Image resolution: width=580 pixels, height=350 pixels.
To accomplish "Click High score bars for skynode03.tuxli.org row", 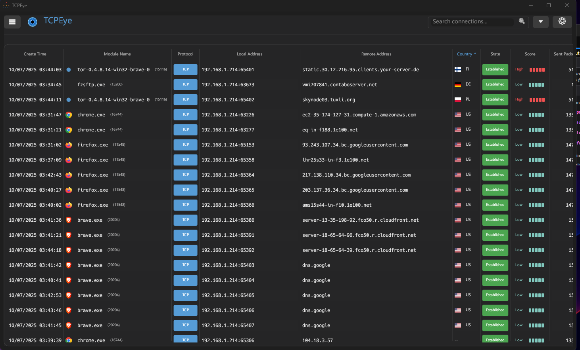I will point(537,100).
